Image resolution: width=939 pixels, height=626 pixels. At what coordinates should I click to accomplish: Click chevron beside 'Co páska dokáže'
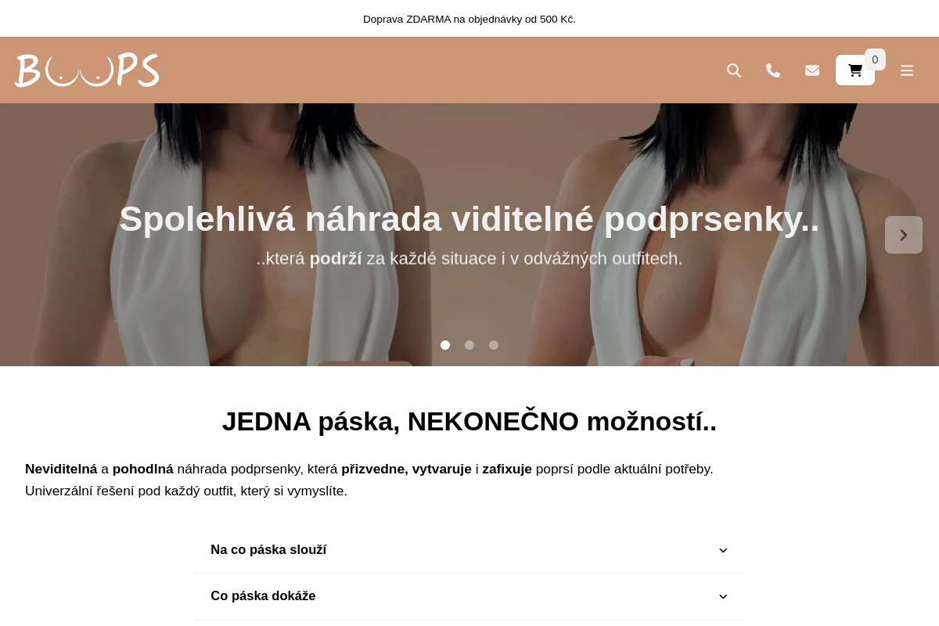click(723, 596)
